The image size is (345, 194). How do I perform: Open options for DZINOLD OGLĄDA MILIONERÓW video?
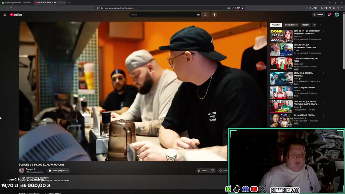click(x=323, y=45)
